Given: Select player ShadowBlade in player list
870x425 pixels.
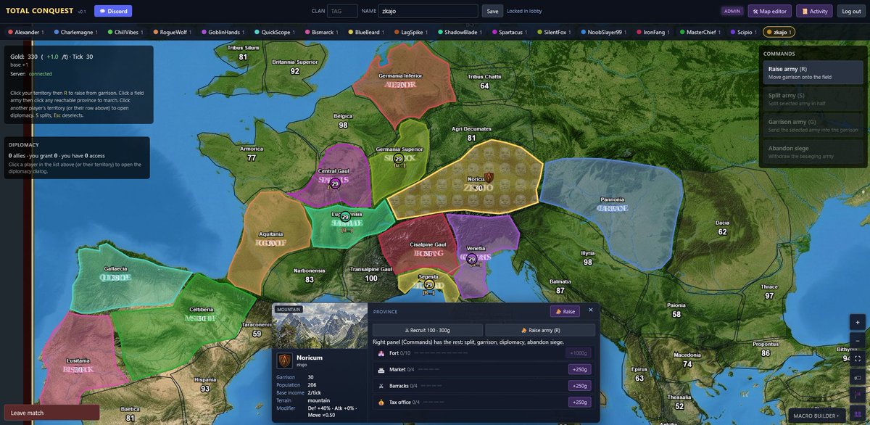Looking at the screenshot, I should click(x=462, y=32).
